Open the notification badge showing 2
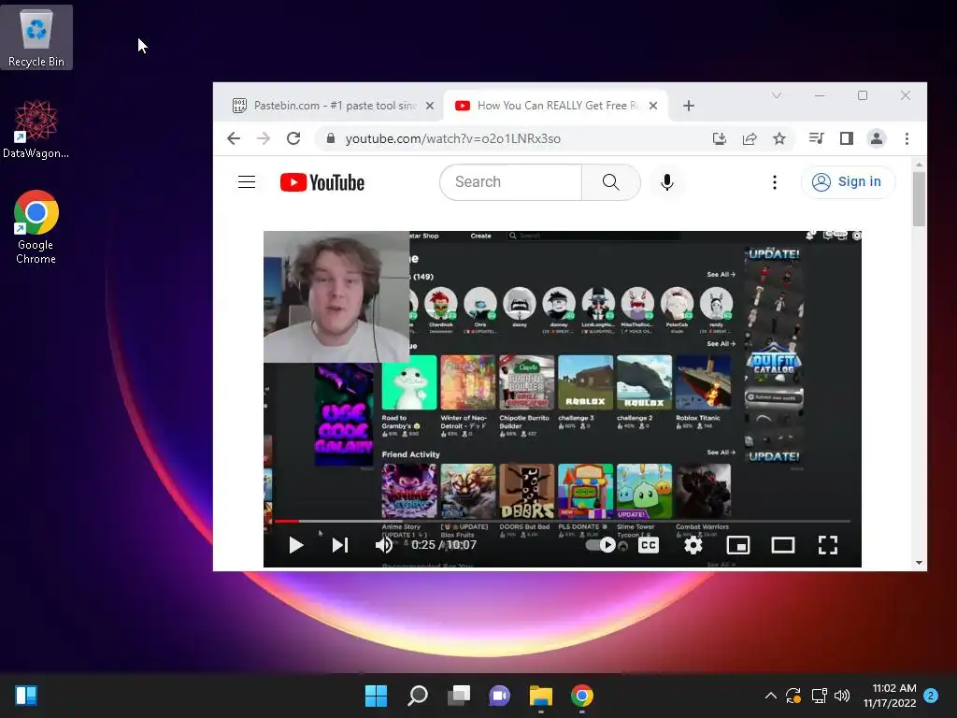This screenshot has width=957, height=718. click(x=931, y=696)
